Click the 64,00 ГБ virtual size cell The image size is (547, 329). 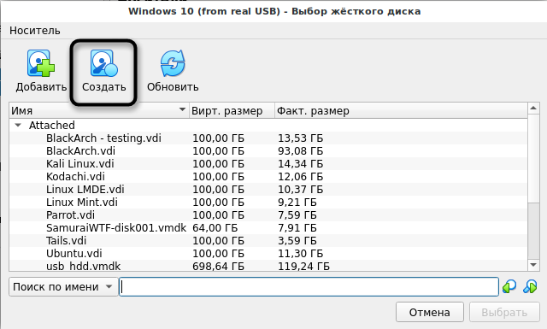point(215,228)
